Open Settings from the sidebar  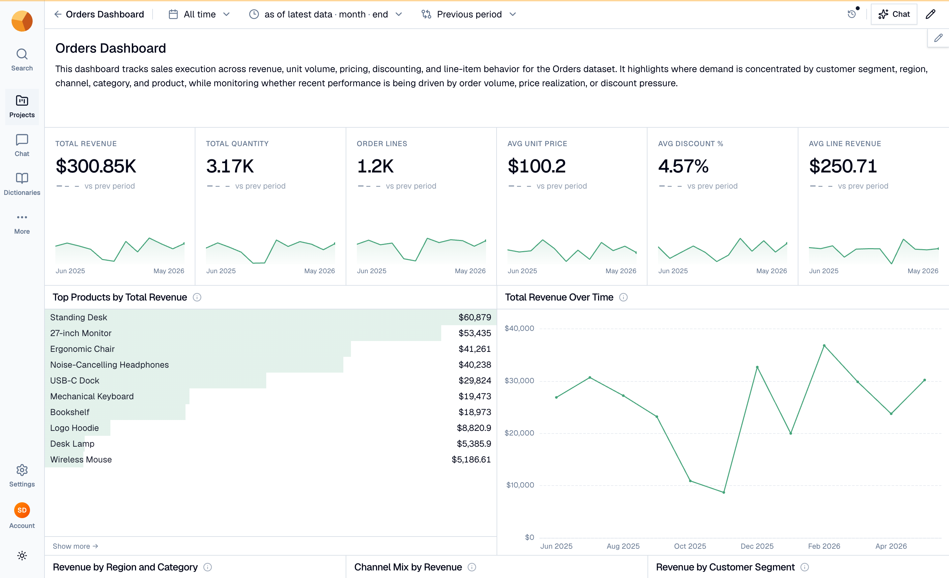click(x=22, y=476)
